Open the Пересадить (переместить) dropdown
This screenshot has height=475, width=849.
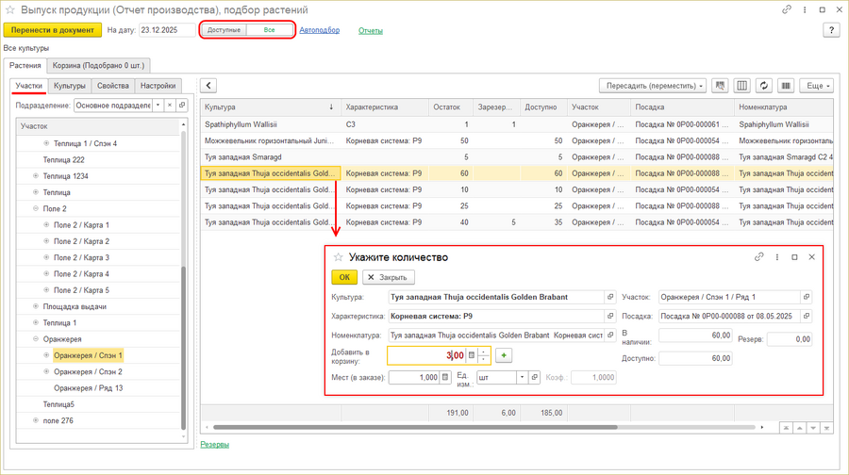click(656, 86)
